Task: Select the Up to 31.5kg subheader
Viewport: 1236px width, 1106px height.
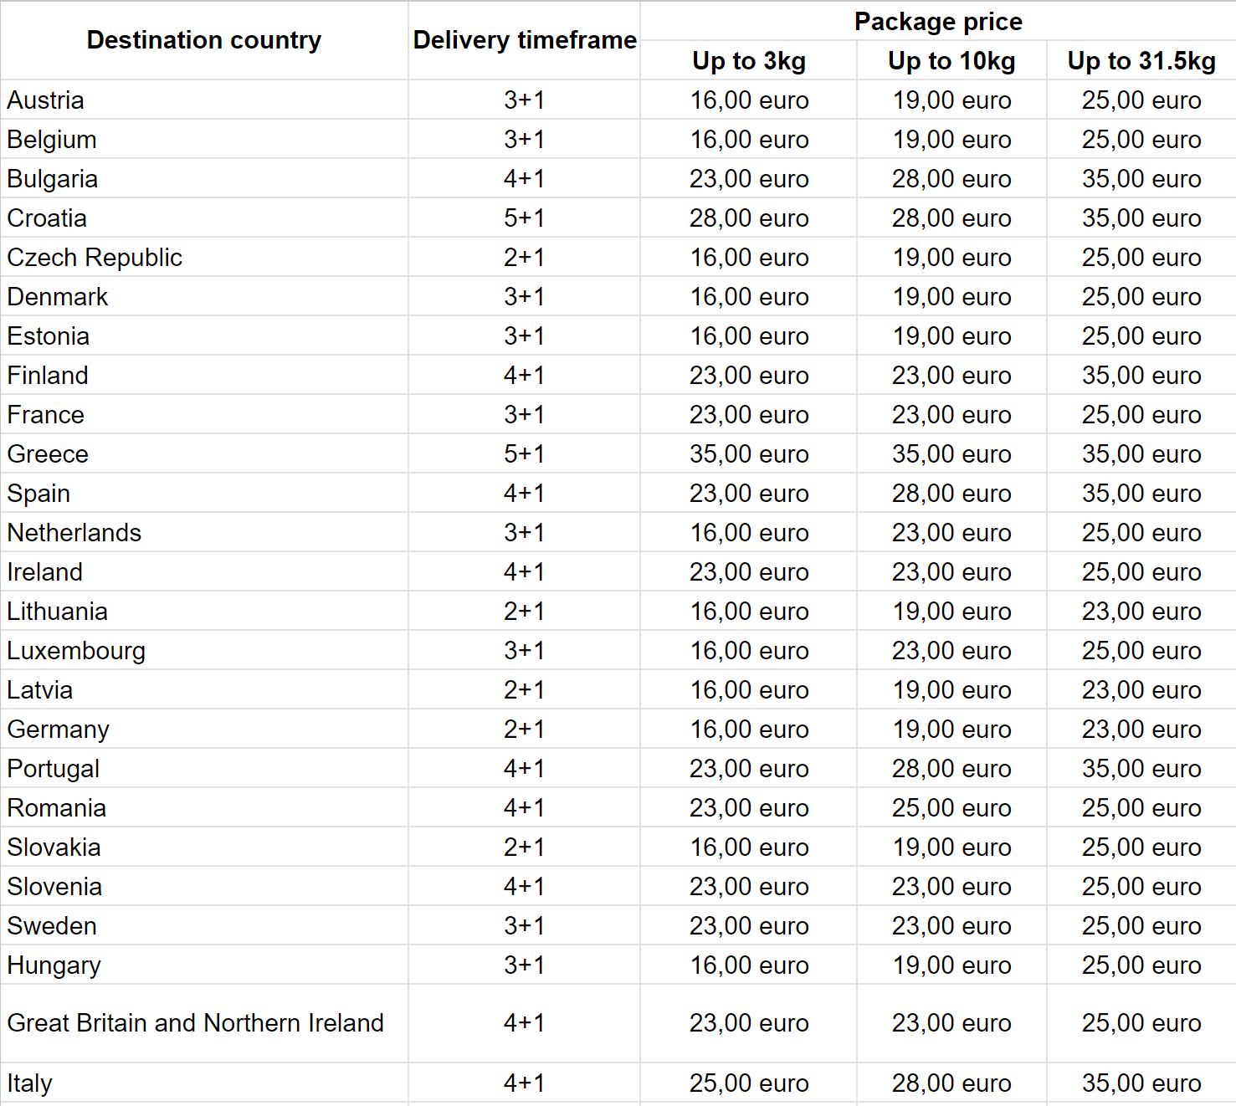Action: click(1141, 61)
